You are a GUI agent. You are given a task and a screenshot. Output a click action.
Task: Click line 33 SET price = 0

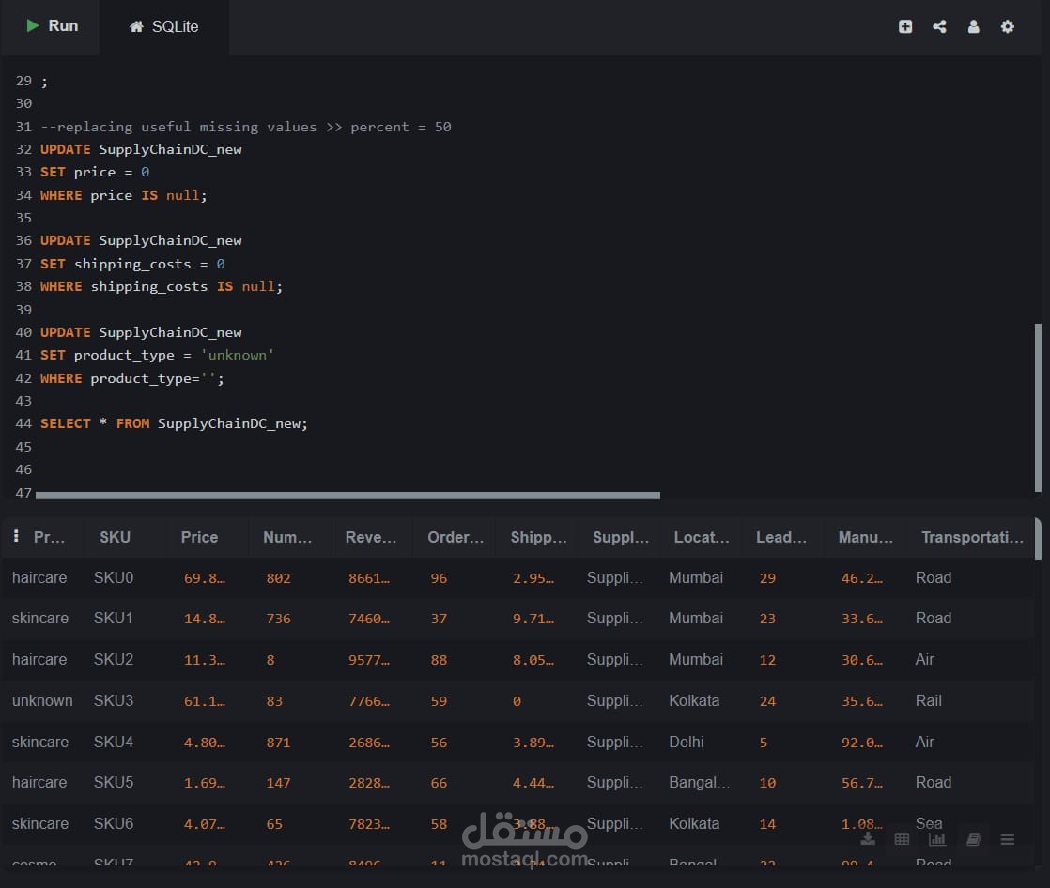95,173
